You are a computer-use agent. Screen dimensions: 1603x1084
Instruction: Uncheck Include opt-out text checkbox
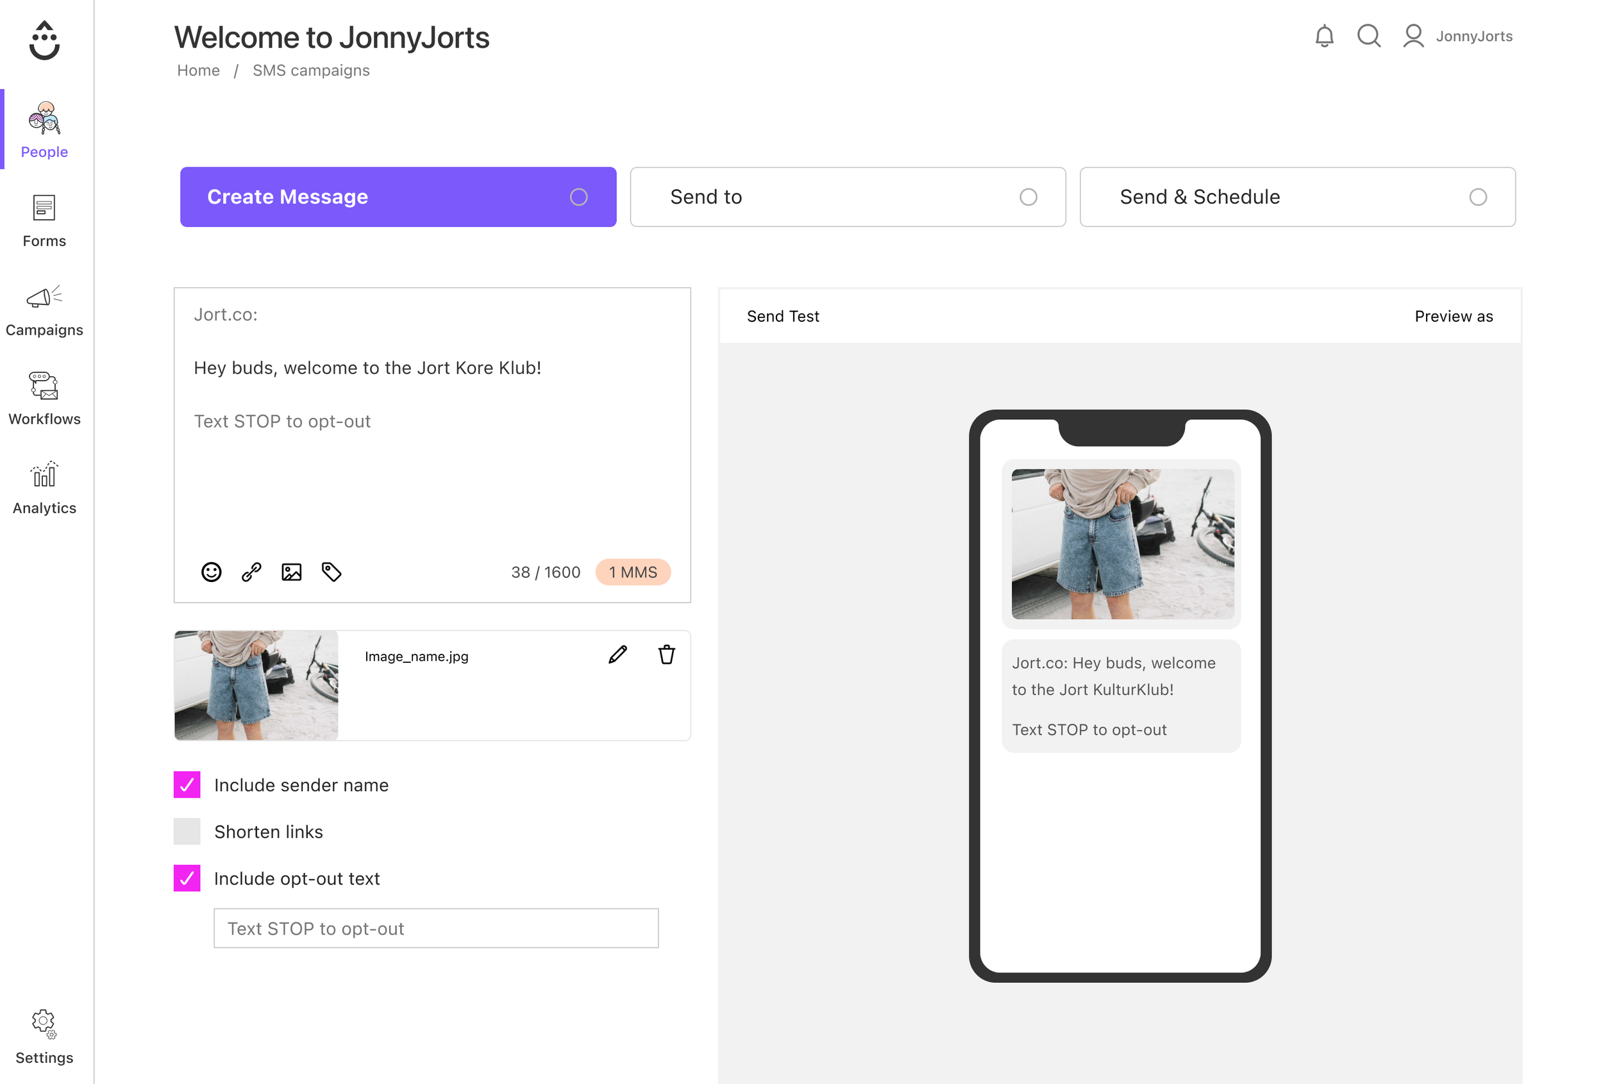[x=187, y=878]
